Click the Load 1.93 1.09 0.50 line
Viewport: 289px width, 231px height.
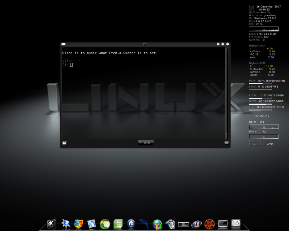point(263,34)
